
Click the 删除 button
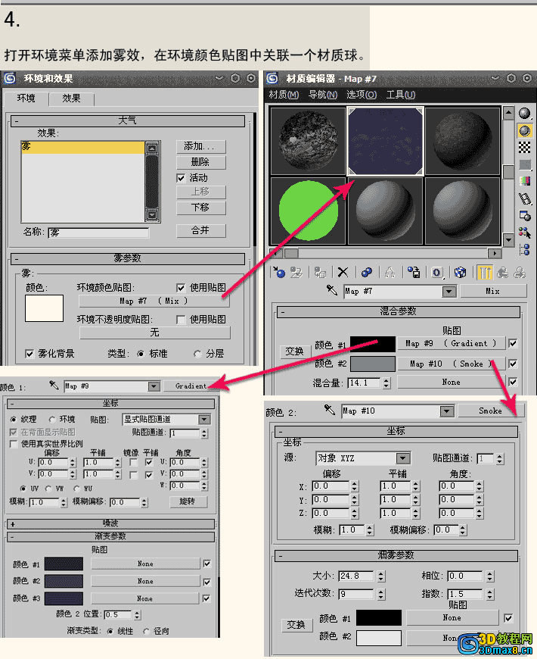200,162
